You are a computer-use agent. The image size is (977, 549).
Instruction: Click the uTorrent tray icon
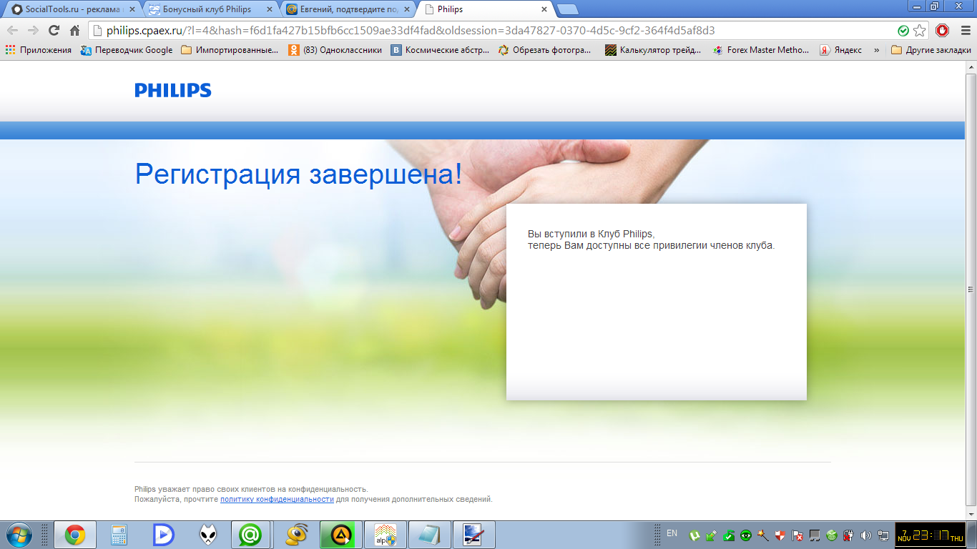(694, 535)
